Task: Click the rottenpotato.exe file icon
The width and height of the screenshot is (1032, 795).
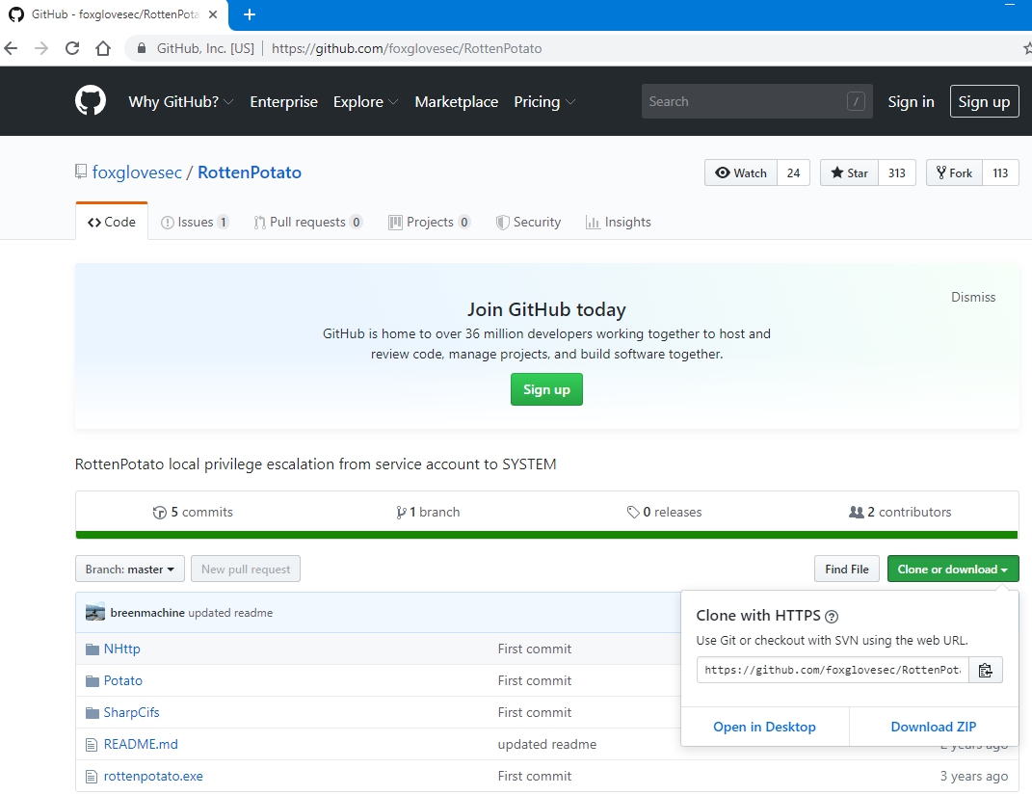Action: (92, 777)
